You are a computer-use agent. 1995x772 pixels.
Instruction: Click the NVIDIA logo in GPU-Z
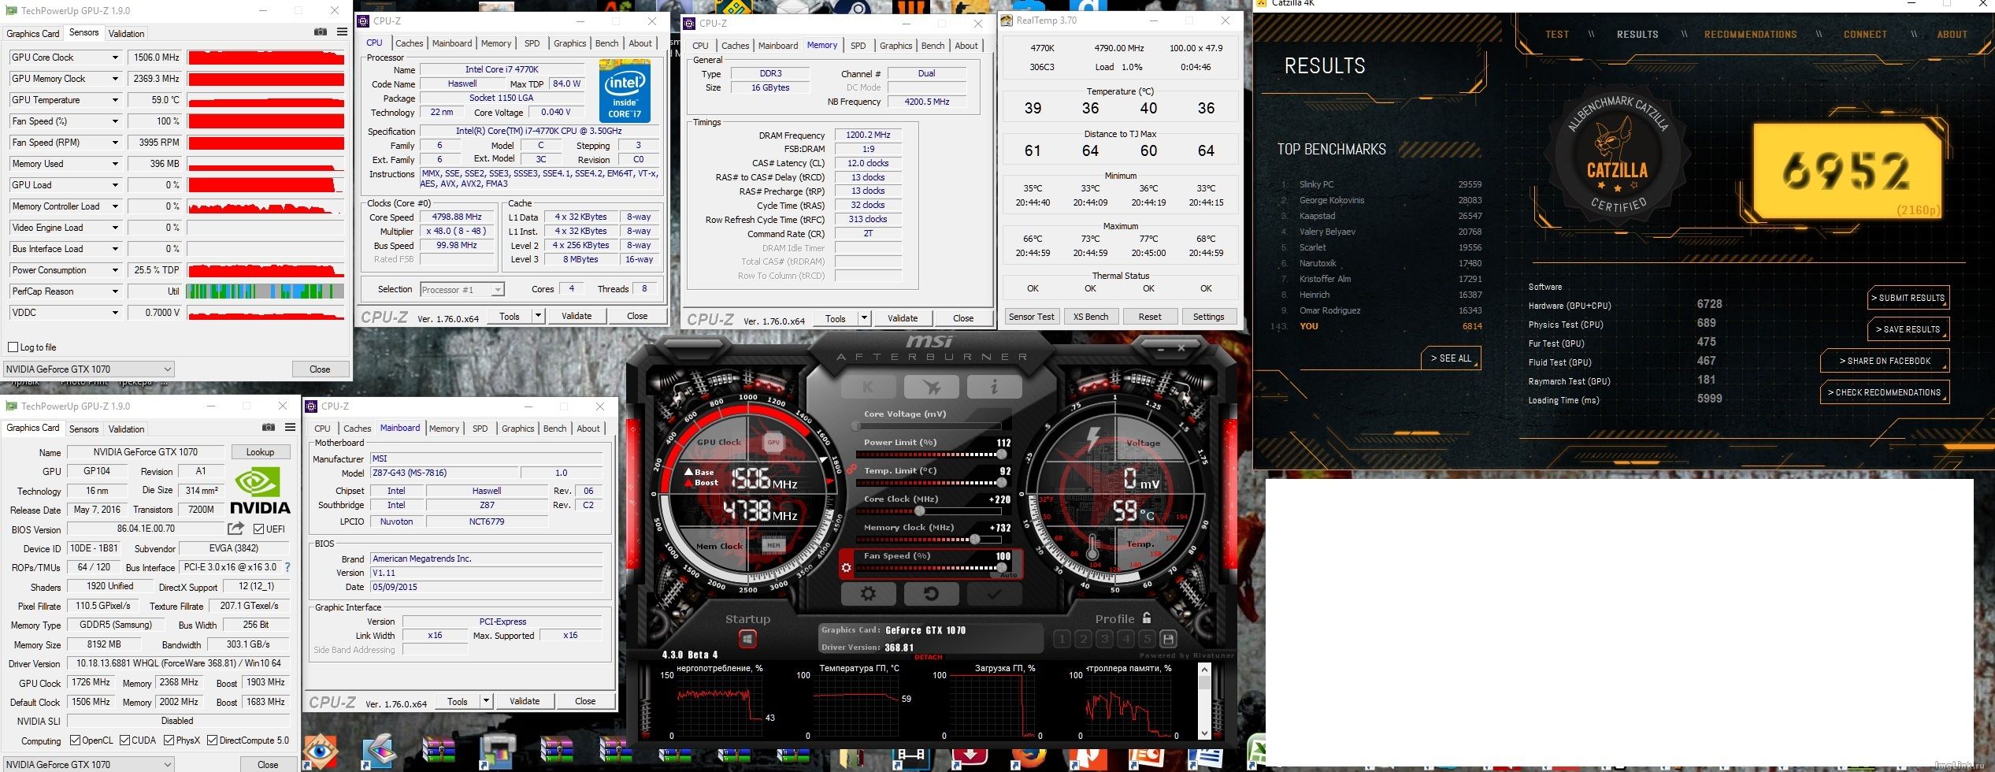(x=260, y=492)
